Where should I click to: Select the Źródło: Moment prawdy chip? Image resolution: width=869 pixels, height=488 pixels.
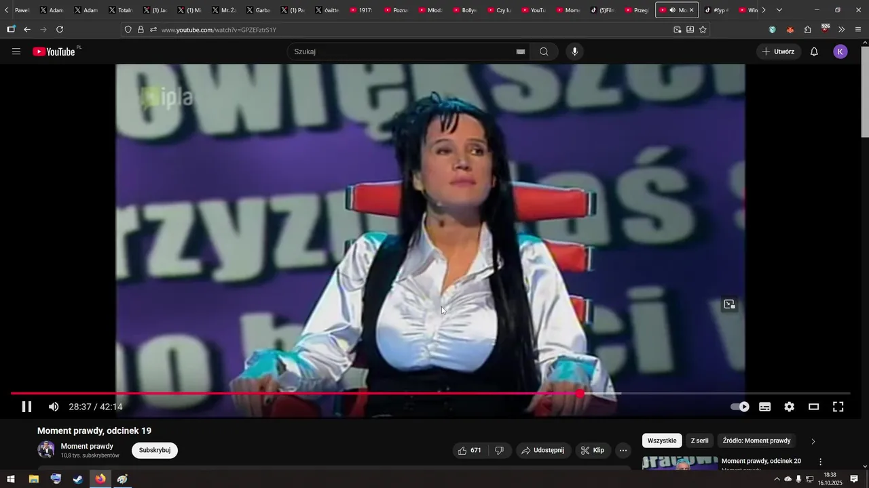pos(756,441)
